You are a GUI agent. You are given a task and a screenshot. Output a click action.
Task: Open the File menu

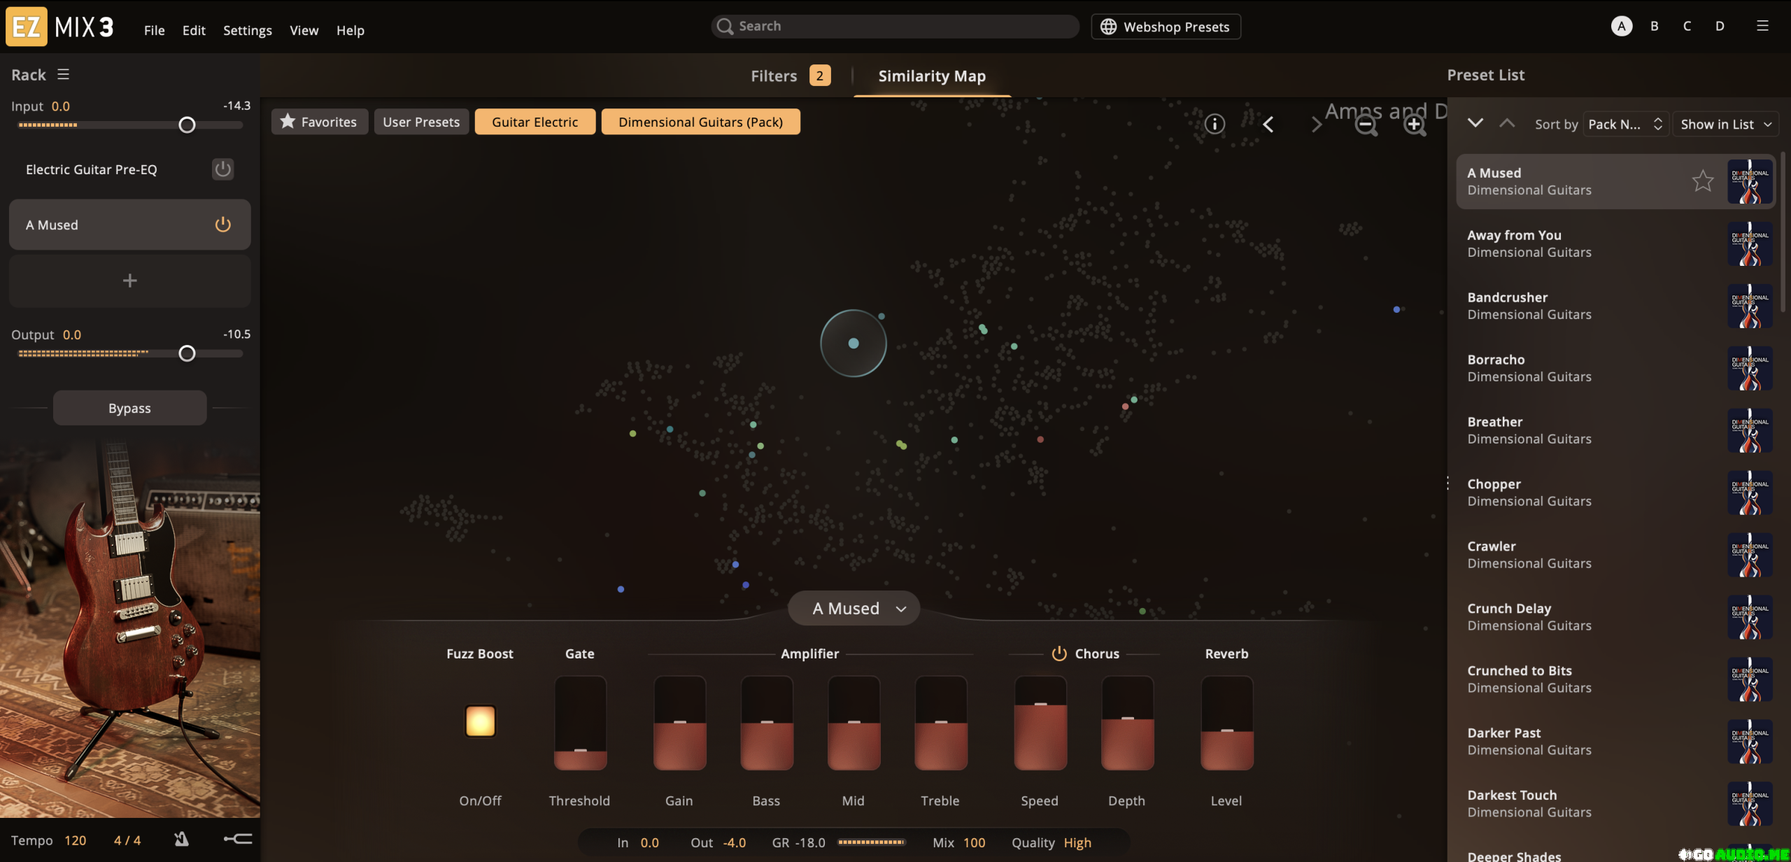(154, 30)
